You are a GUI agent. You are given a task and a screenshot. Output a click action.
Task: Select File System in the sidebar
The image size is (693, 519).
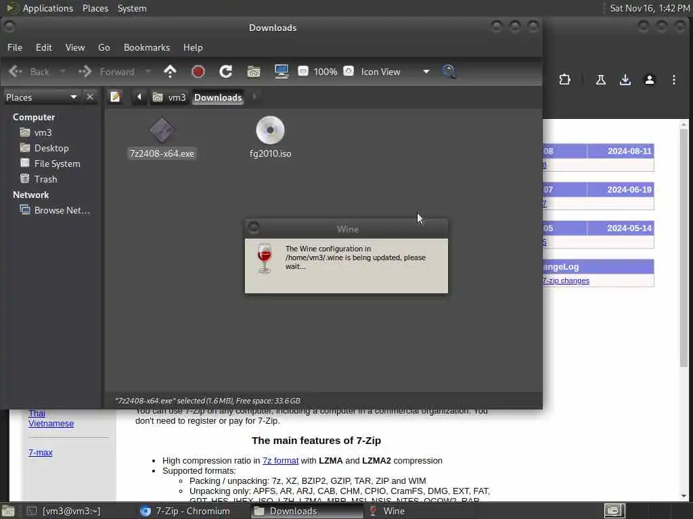click(x=50, y=164)
